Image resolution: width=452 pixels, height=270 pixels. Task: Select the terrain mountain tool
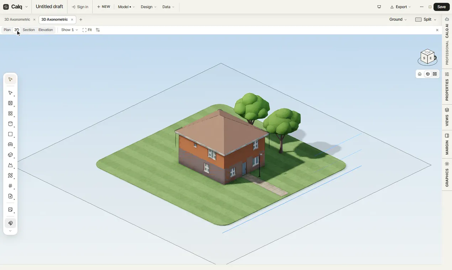[10, 165]
